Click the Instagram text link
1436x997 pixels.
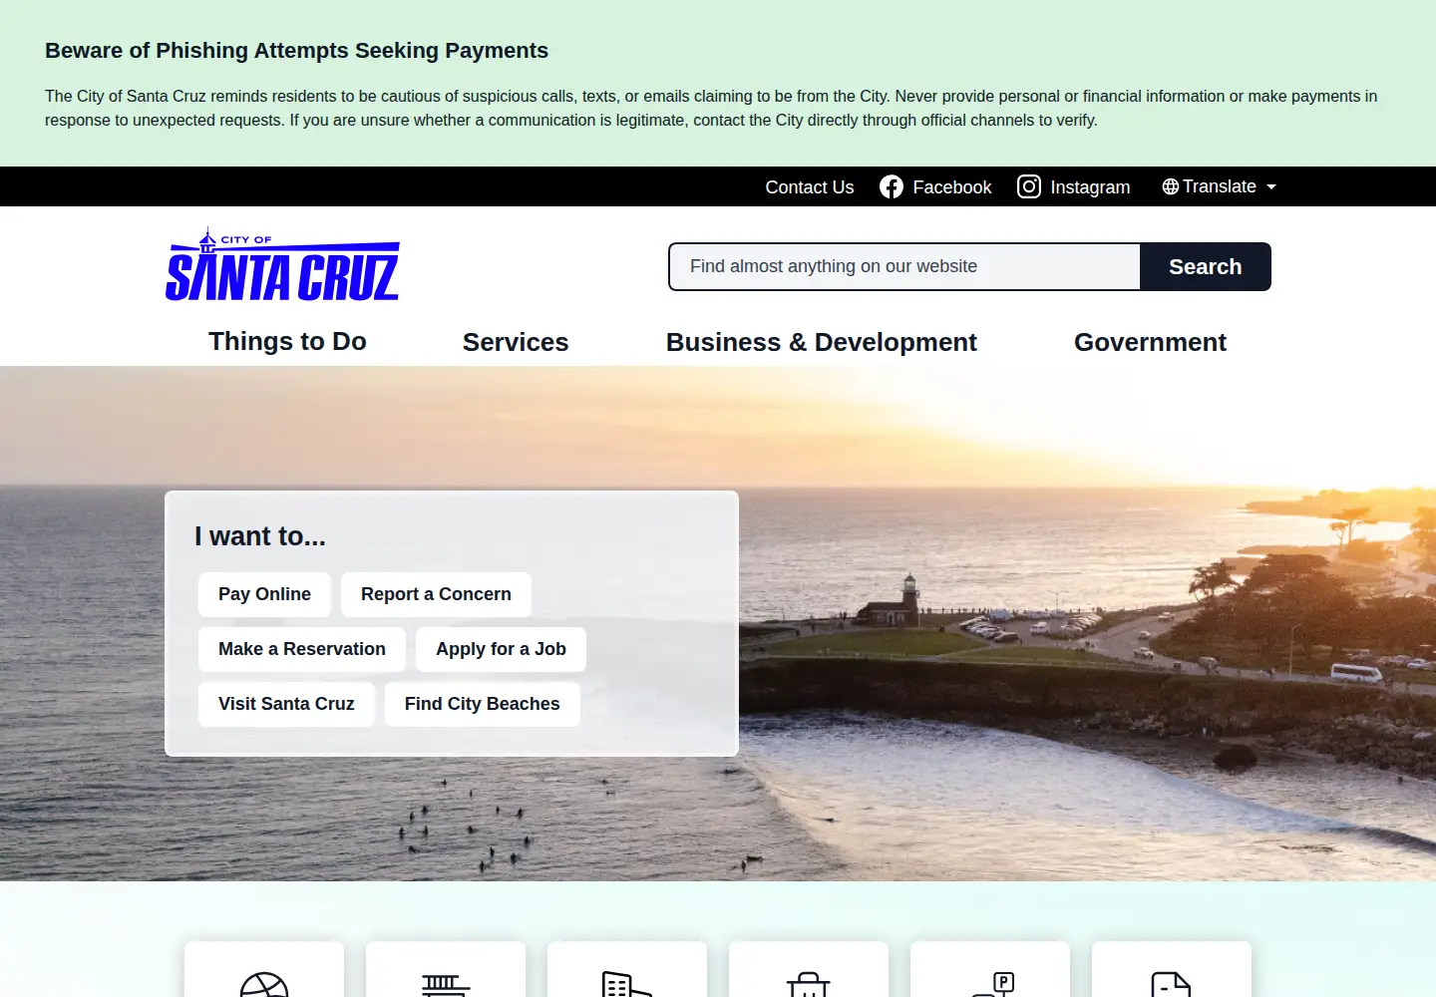[1090, 187]
